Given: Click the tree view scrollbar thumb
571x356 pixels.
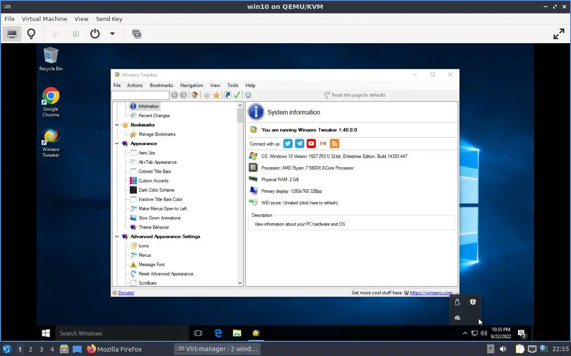Looking at the screenshot, I should click(x=240, y=116).
